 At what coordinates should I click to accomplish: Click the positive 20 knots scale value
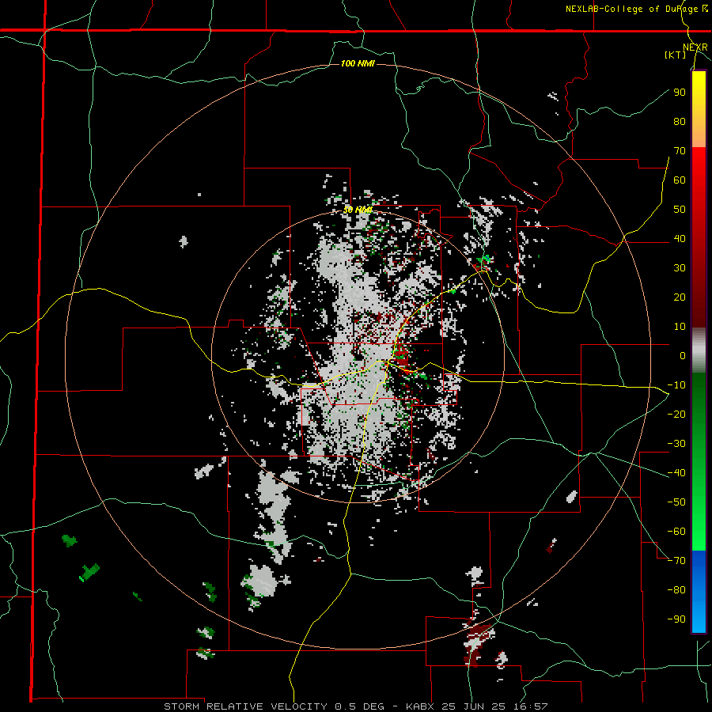point(680,297)
